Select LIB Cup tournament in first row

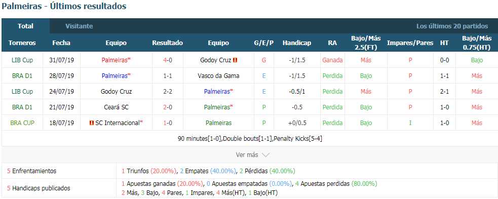[22, 60]
